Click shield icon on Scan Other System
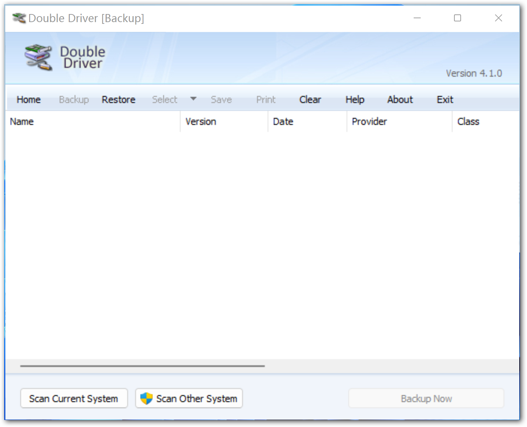Viewport: 527px width, 427px height. (146, 398)
